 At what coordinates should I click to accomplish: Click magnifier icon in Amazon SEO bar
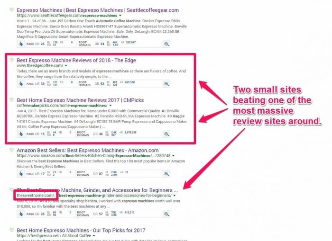pos(166,174)
